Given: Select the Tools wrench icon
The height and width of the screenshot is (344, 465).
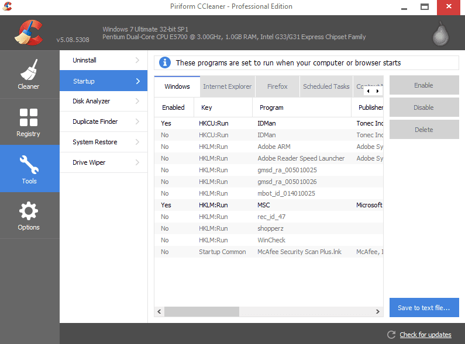Looking at the screenshot, I should (x=29, y=165).
